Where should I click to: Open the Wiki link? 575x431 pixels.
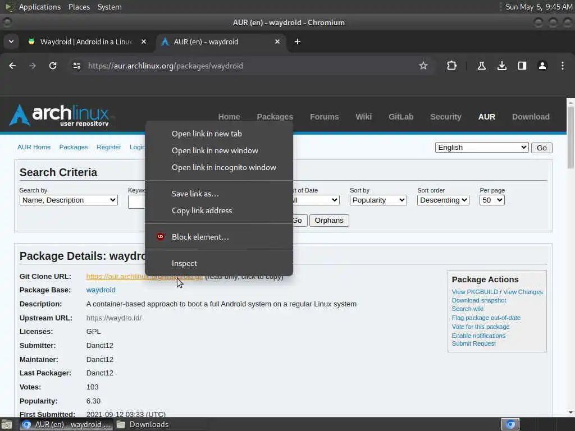[x=364, y=117]
